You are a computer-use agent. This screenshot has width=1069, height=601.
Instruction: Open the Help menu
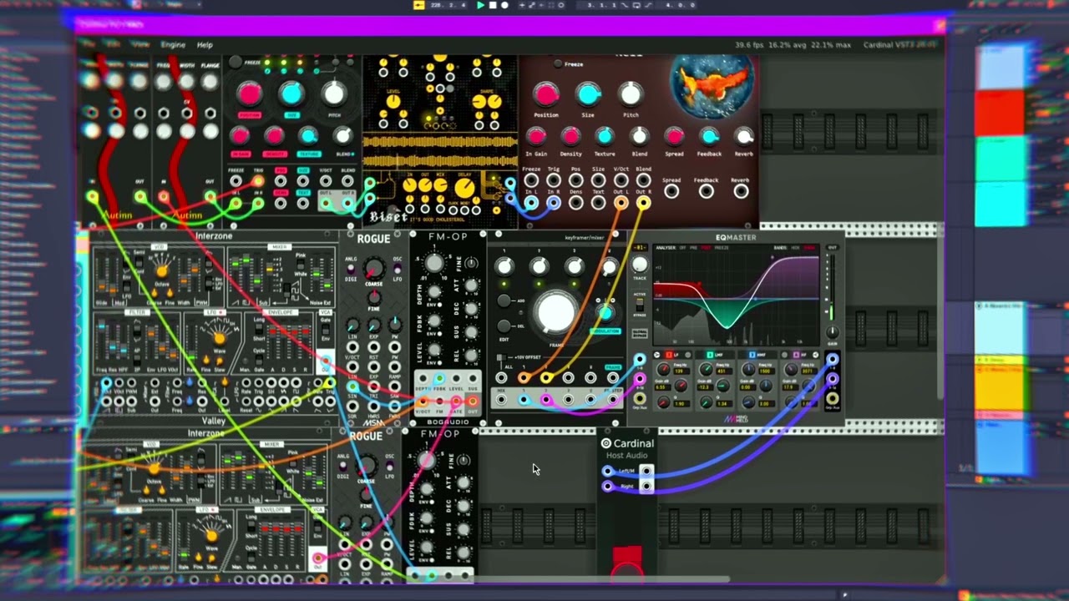(x=205, y=44)
